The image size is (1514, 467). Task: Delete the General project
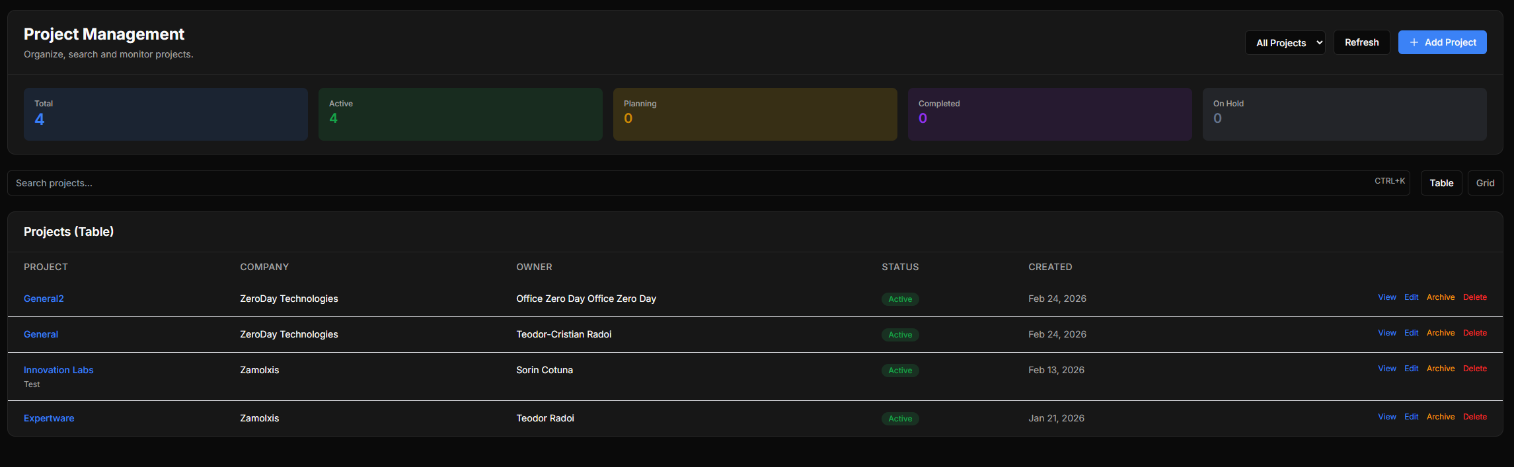(x=1474, y=333)
